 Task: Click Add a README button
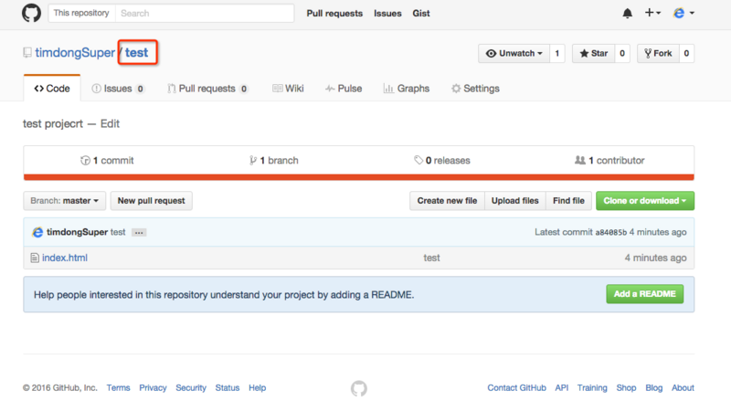(645, 294)
